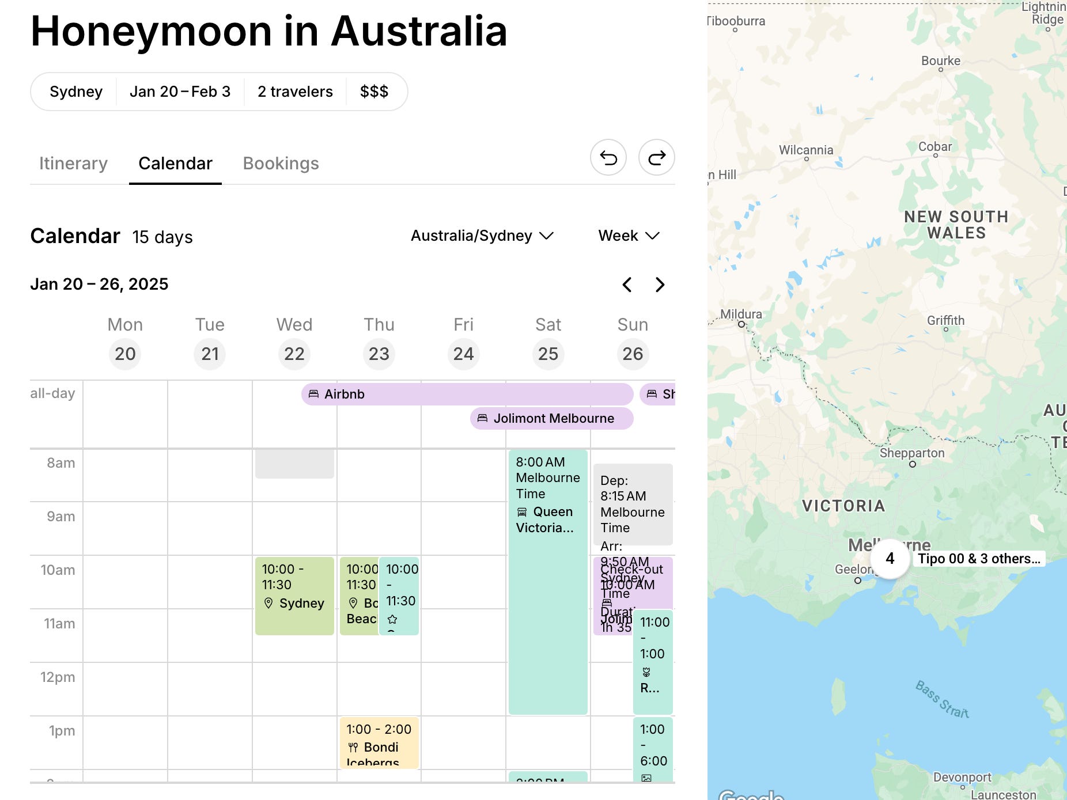The width and height of the screenshot is (1067, 800).
Task: Open the Itinerary tab
Action: (73, 164)
